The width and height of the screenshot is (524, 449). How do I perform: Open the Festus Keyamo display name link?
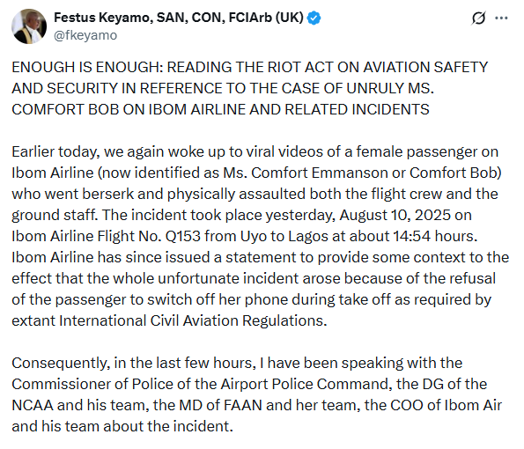[179, 18]
